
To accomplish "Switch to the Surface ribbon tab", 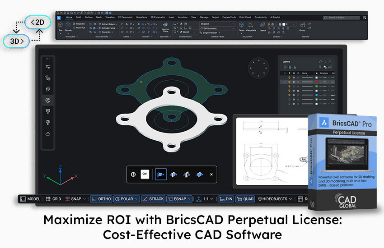I will pyautogui.click(x=89, y=17).
